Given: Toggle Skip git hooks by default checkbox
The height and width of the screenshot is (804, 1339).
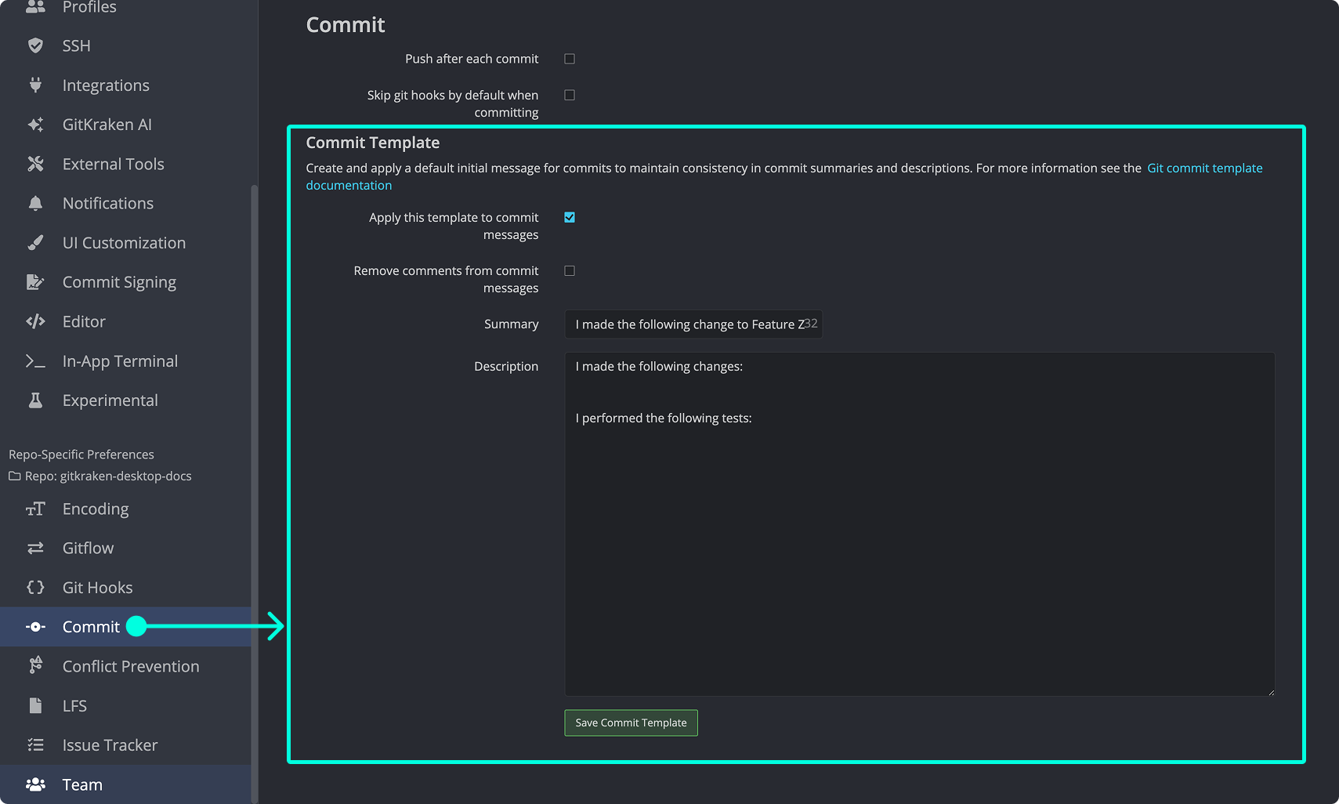Looking at the screenshot, I should [570, 95].
